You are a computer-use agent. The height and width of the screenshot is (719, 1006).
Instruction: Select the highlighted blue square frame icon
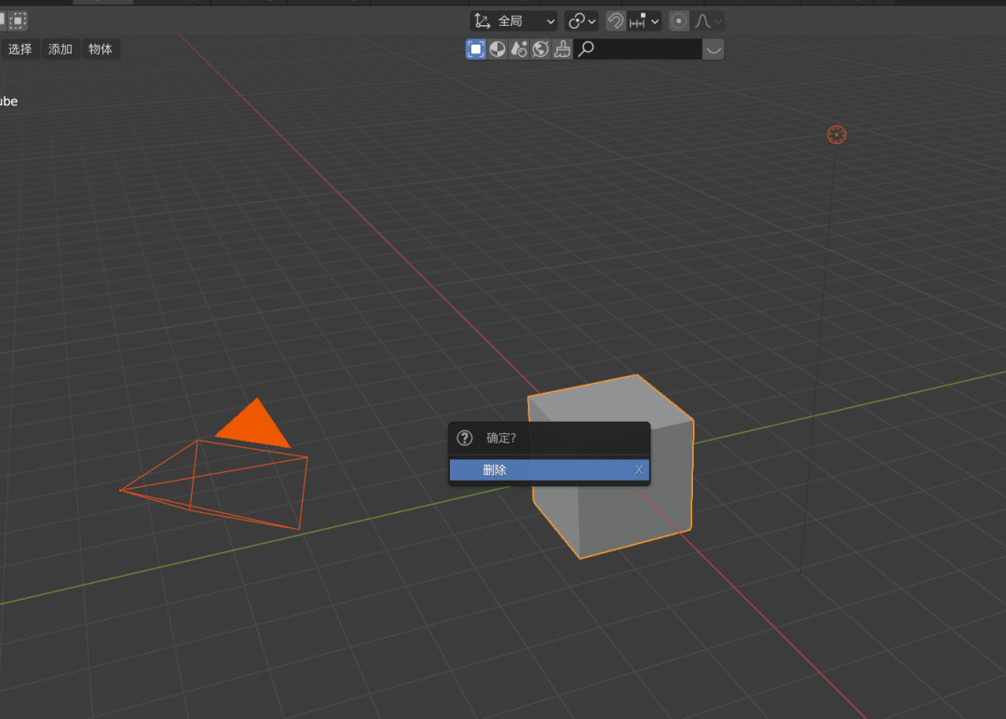coord(475,49)
